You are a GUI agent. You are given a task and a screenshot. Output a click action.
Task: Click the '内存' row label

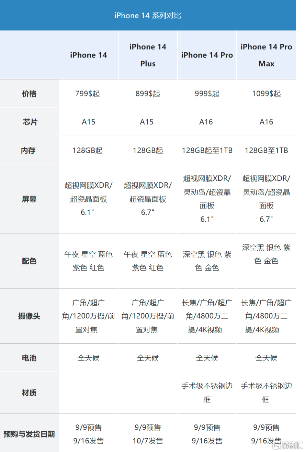[x=29, y=150]
